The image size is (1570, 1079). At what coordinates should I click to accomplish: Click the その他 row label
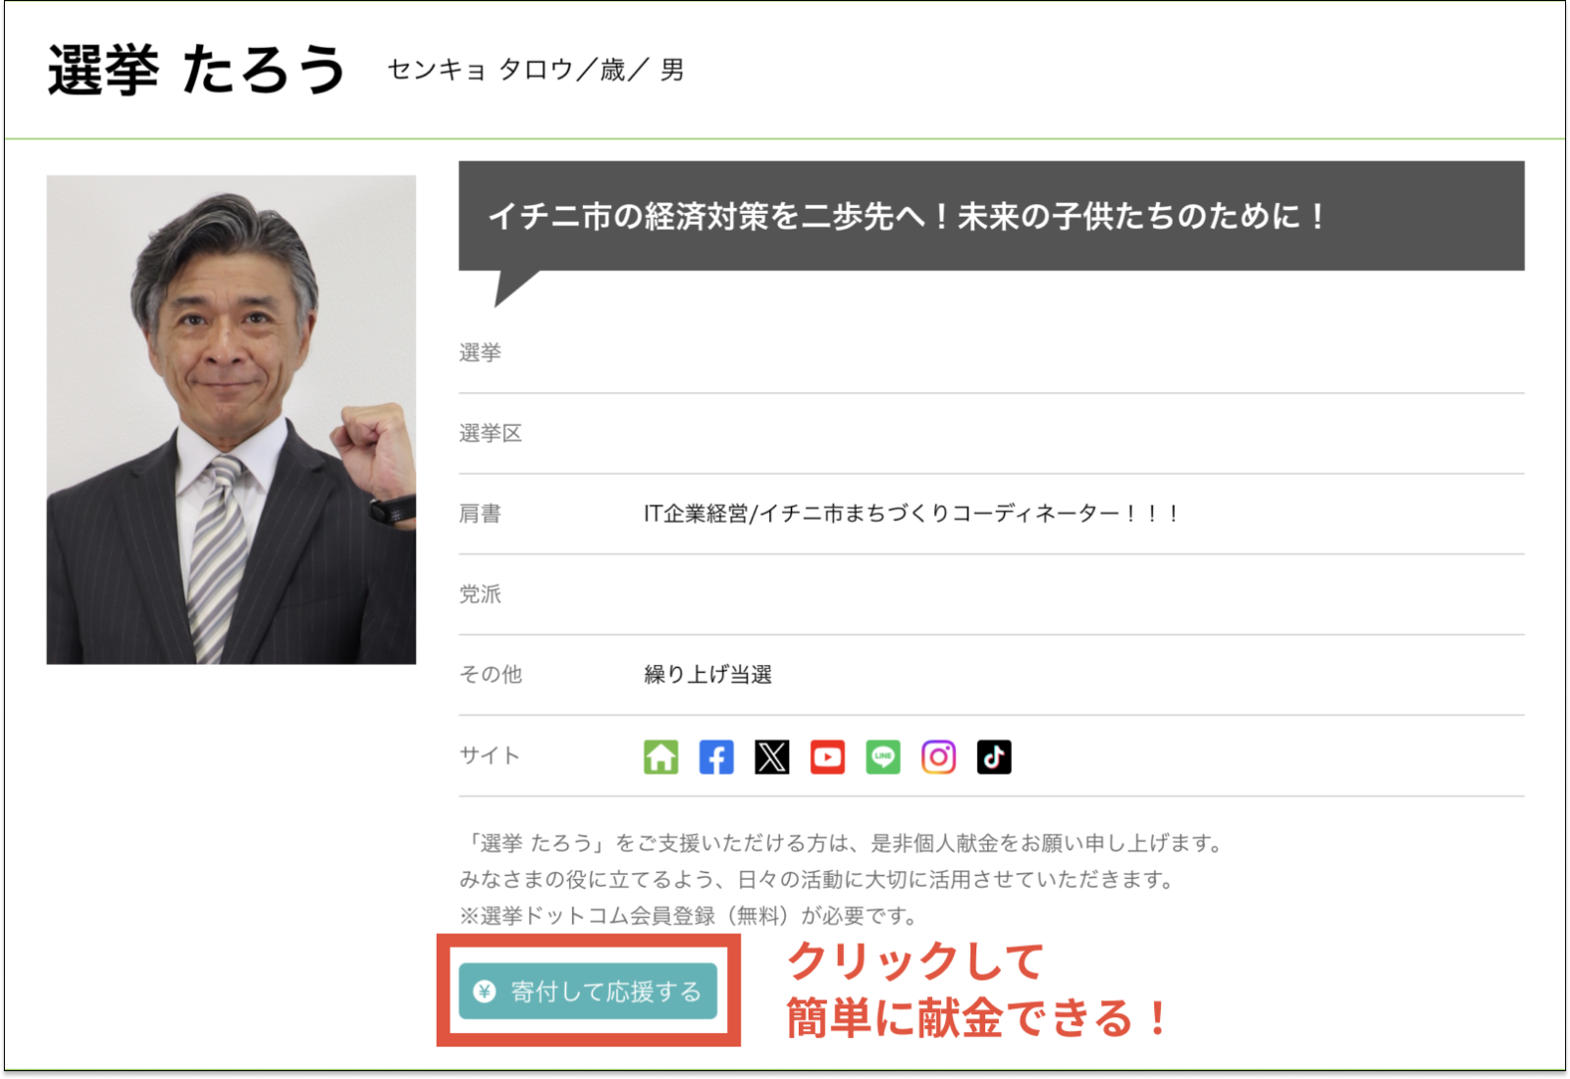tap(491, 674)
